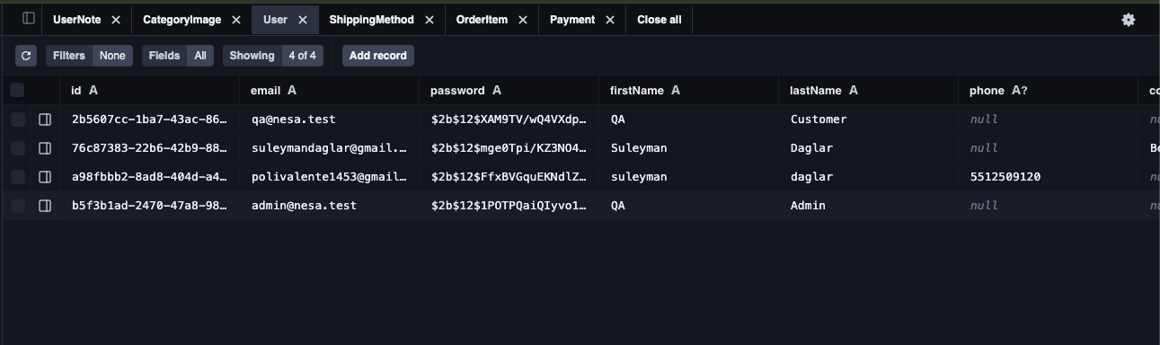This screenshot has height=345, width=1160.
Task: Toggle the sidebar panel icon
Action: point(29,18)
